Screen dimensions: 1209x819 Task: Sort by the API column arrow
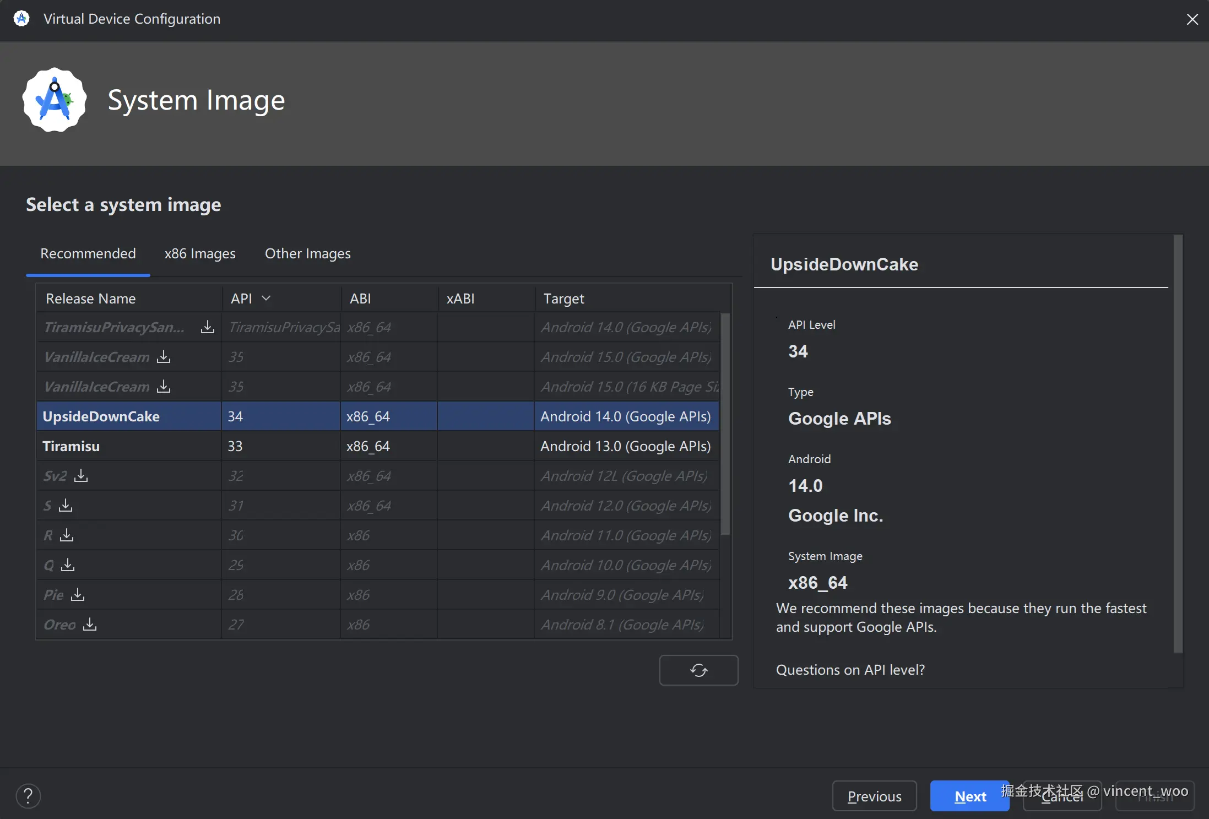(266, 299)
